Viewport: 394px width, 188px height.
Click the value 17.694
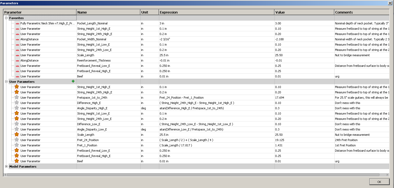[x=280, y=98]
